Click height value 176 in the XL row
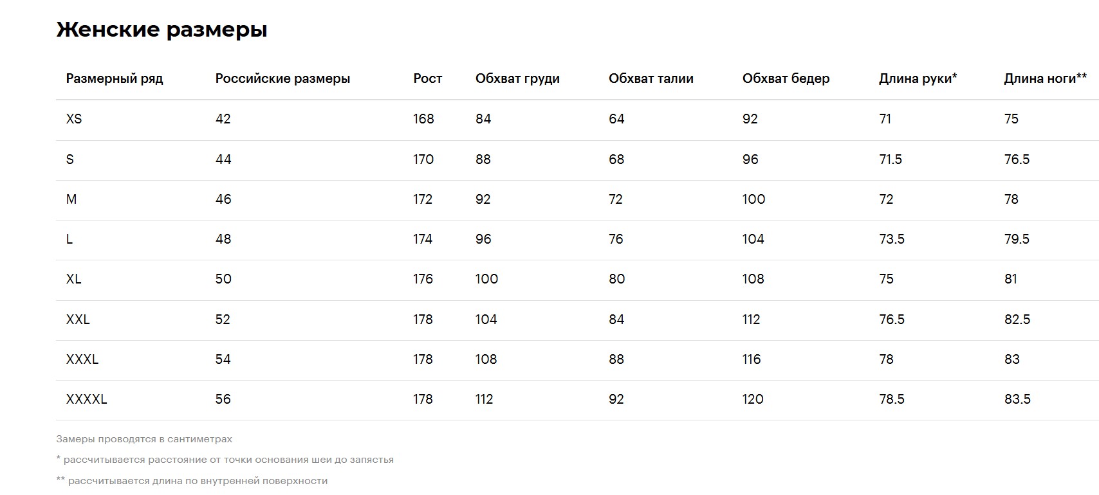This screenshot has width=1099, height=495. tap(423, 279)
